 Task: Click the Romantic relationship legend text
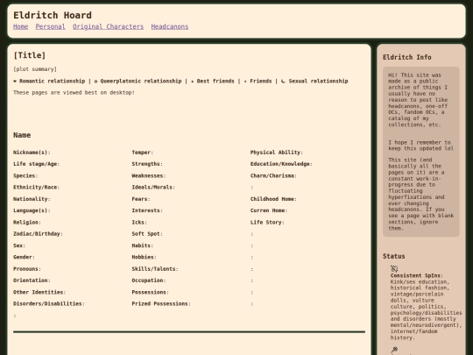[x=53, y=82]
